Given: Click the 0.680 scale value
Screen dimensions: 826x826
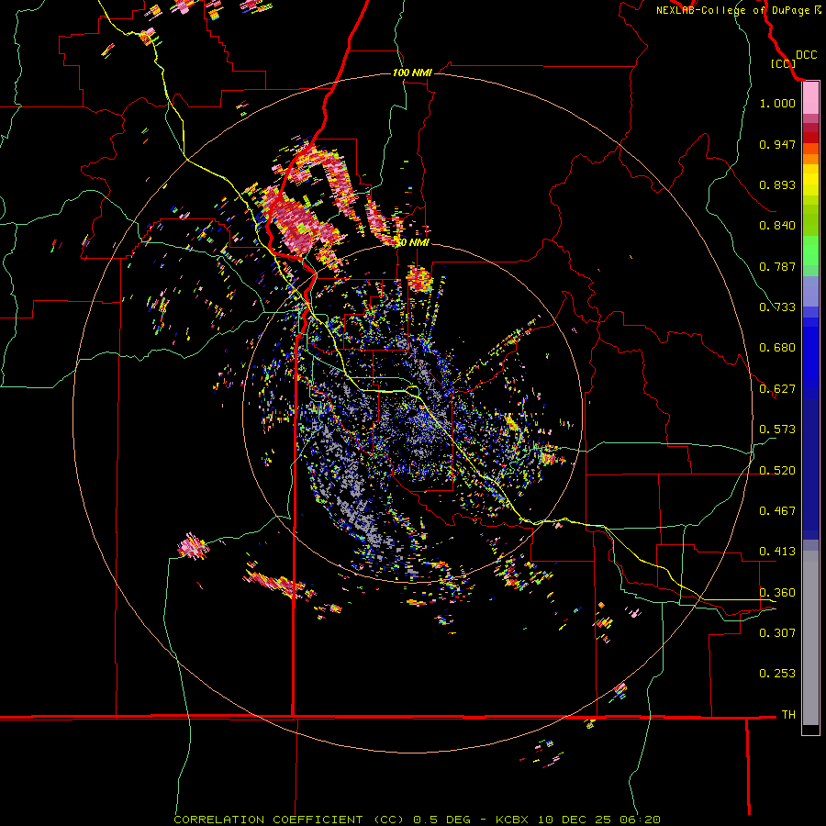Looking at the screenshot, I should [x=777, y=348].
